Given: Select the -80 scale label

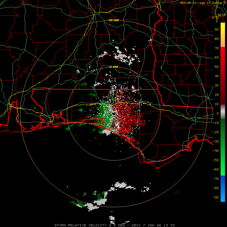Looking at the screenshot, I should [216, 188].
